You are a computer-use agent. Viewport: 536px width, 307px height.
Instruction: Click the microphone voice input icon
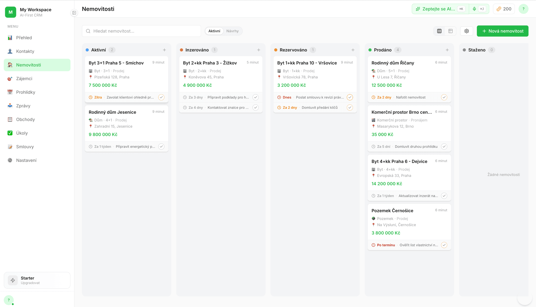point(474,9)
